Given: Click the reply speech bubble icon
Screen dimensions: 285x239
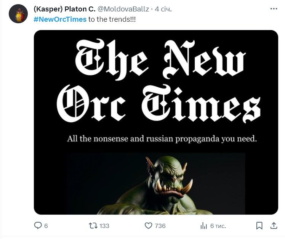Looking at the screenshot, I should (x=38, y=226).
